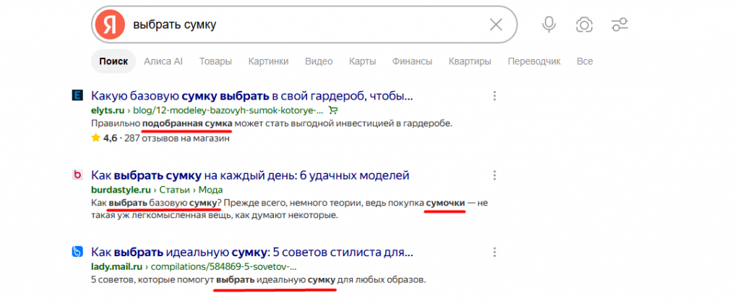This screenshot has height=301, width=740.
Task: Switch to Видео tab
Action: pyautogui.click(x=319, y=61)
